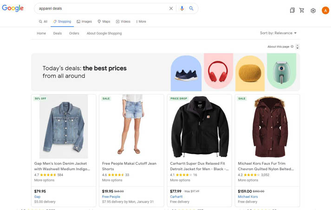Open the Michael Kors burgundy coat image
The width and height of the screenshot is (331, 210).
coord(271,127)
